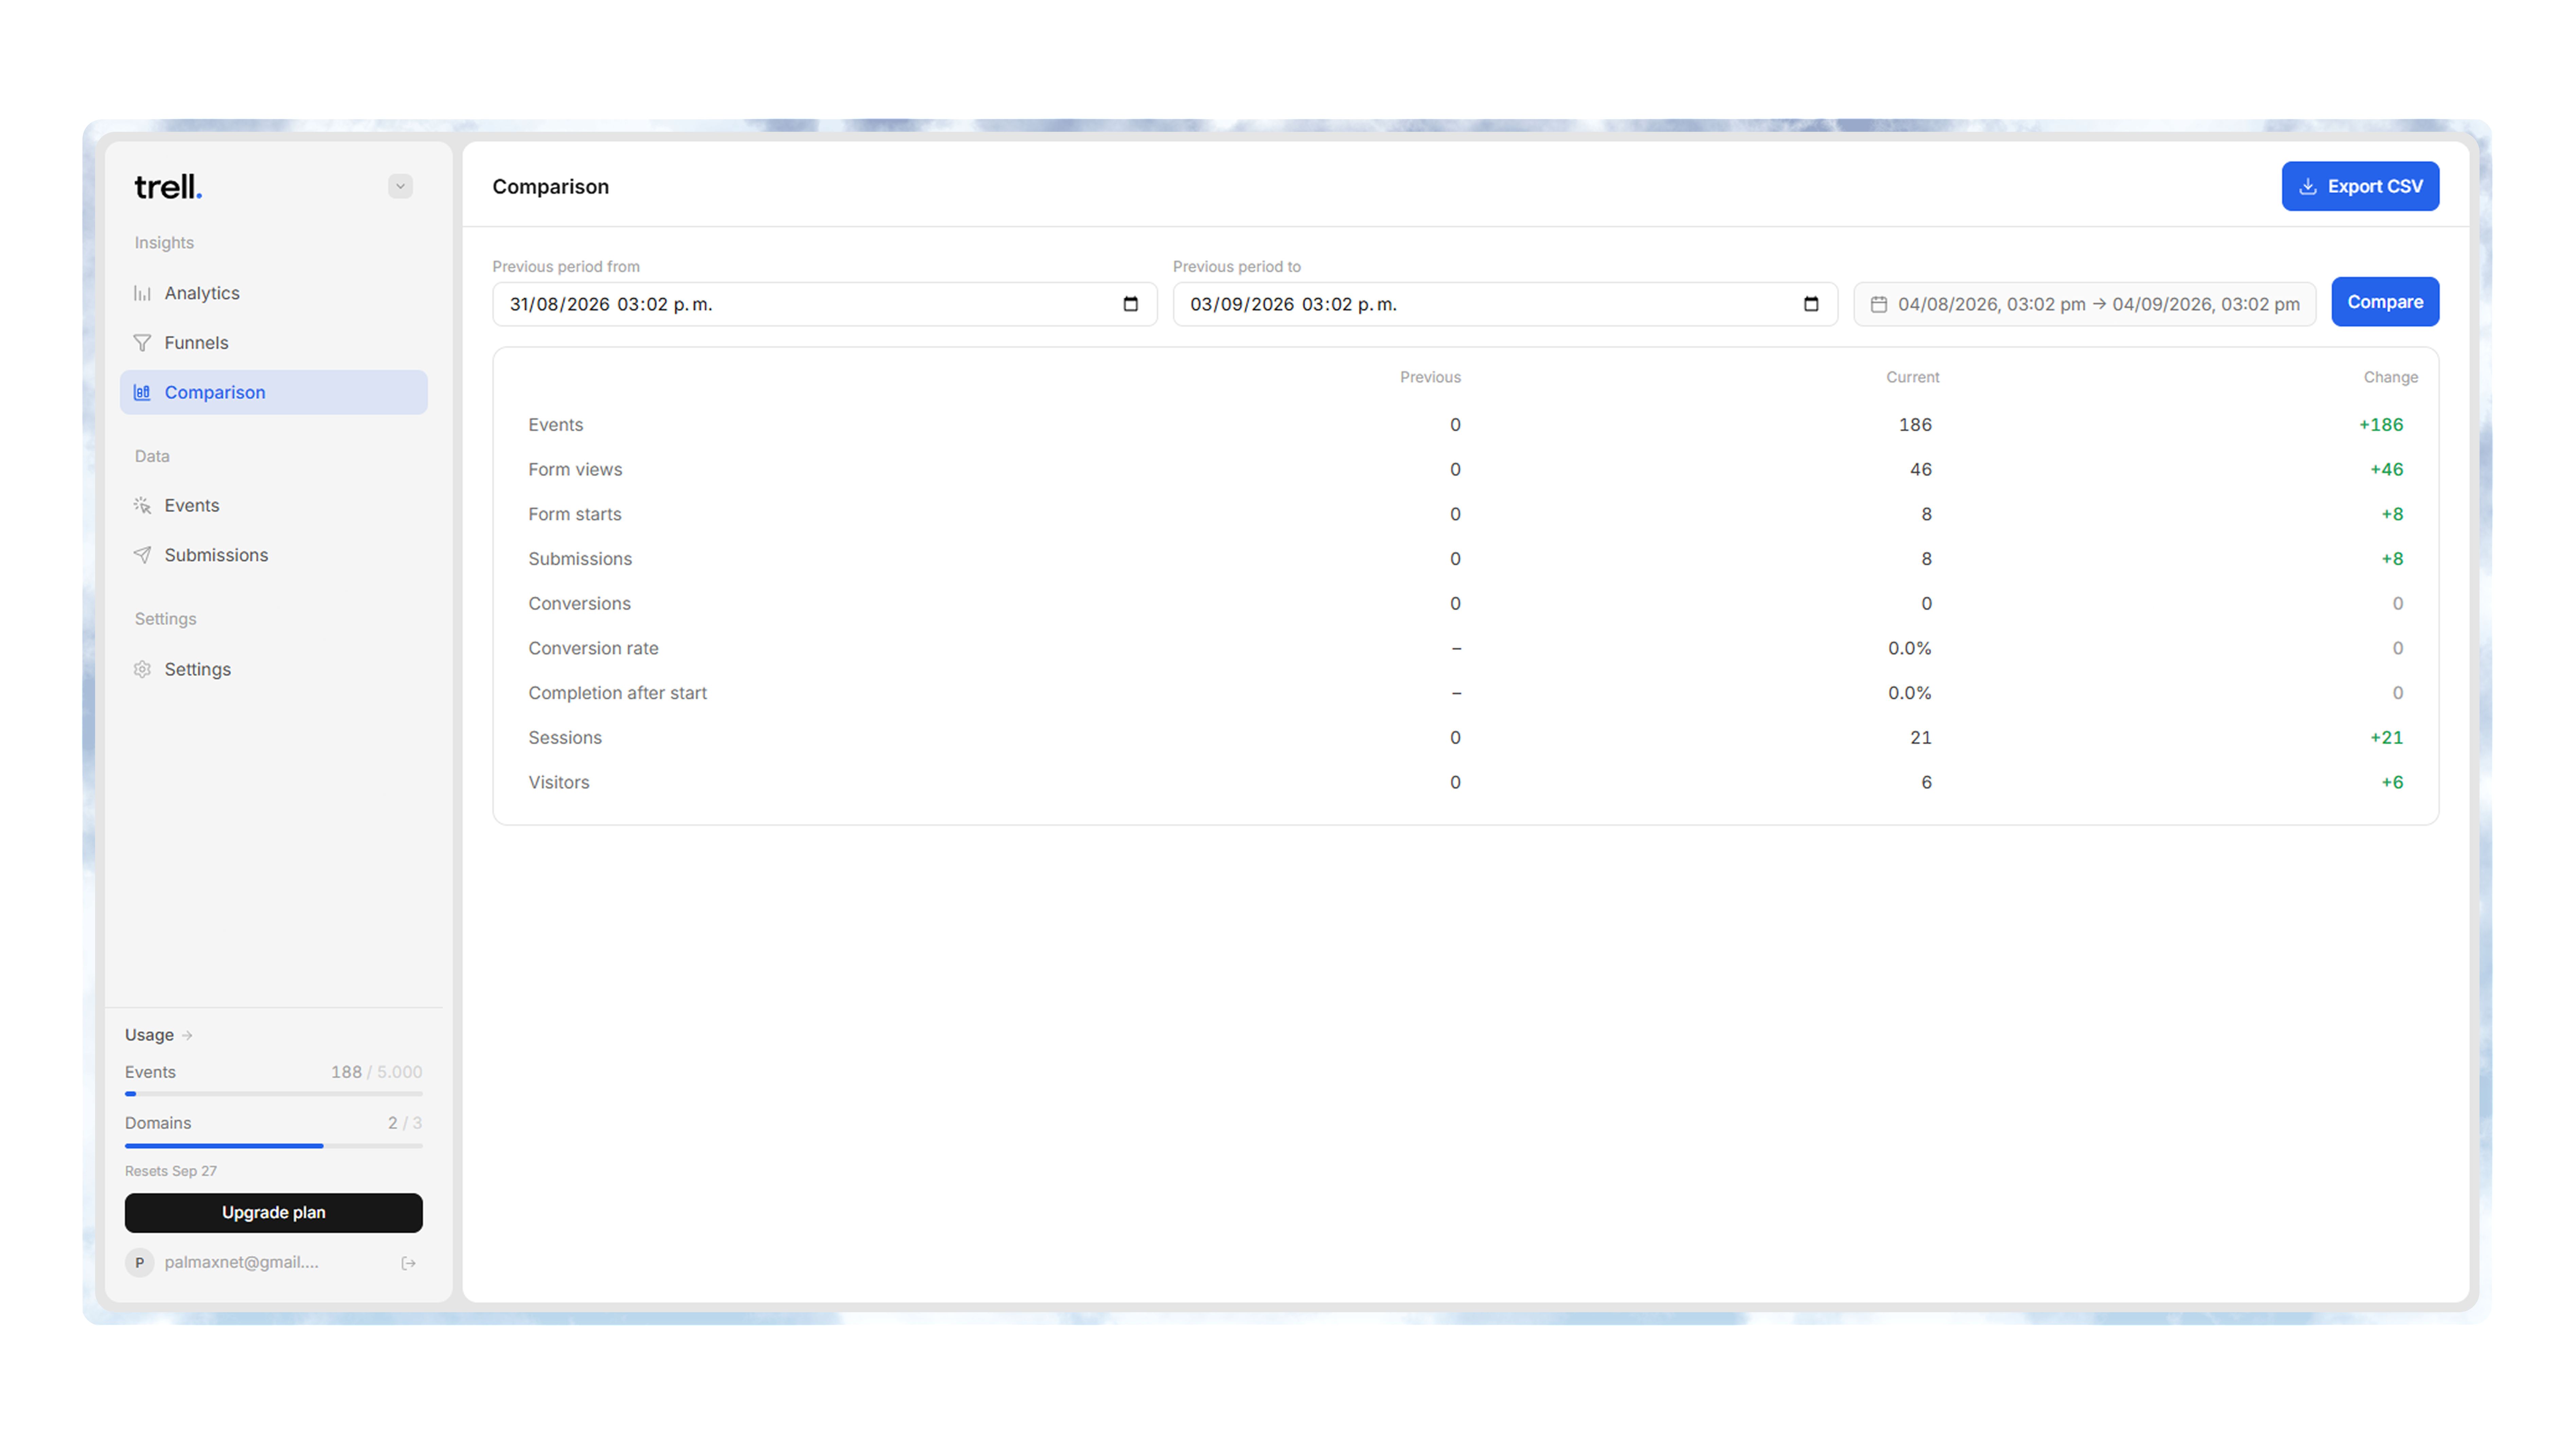2576x1444 pixels.
Task: Click the current value 186
Action: [1915, 425]
